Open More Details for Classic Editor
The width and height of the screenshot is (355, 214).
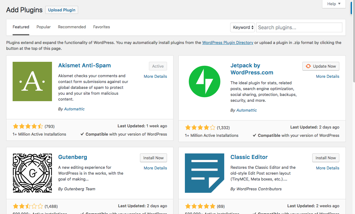(328, 168)
